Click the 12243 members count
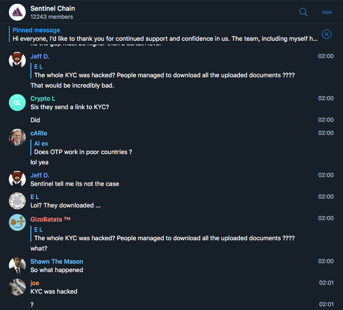 [x=51, y=17]
